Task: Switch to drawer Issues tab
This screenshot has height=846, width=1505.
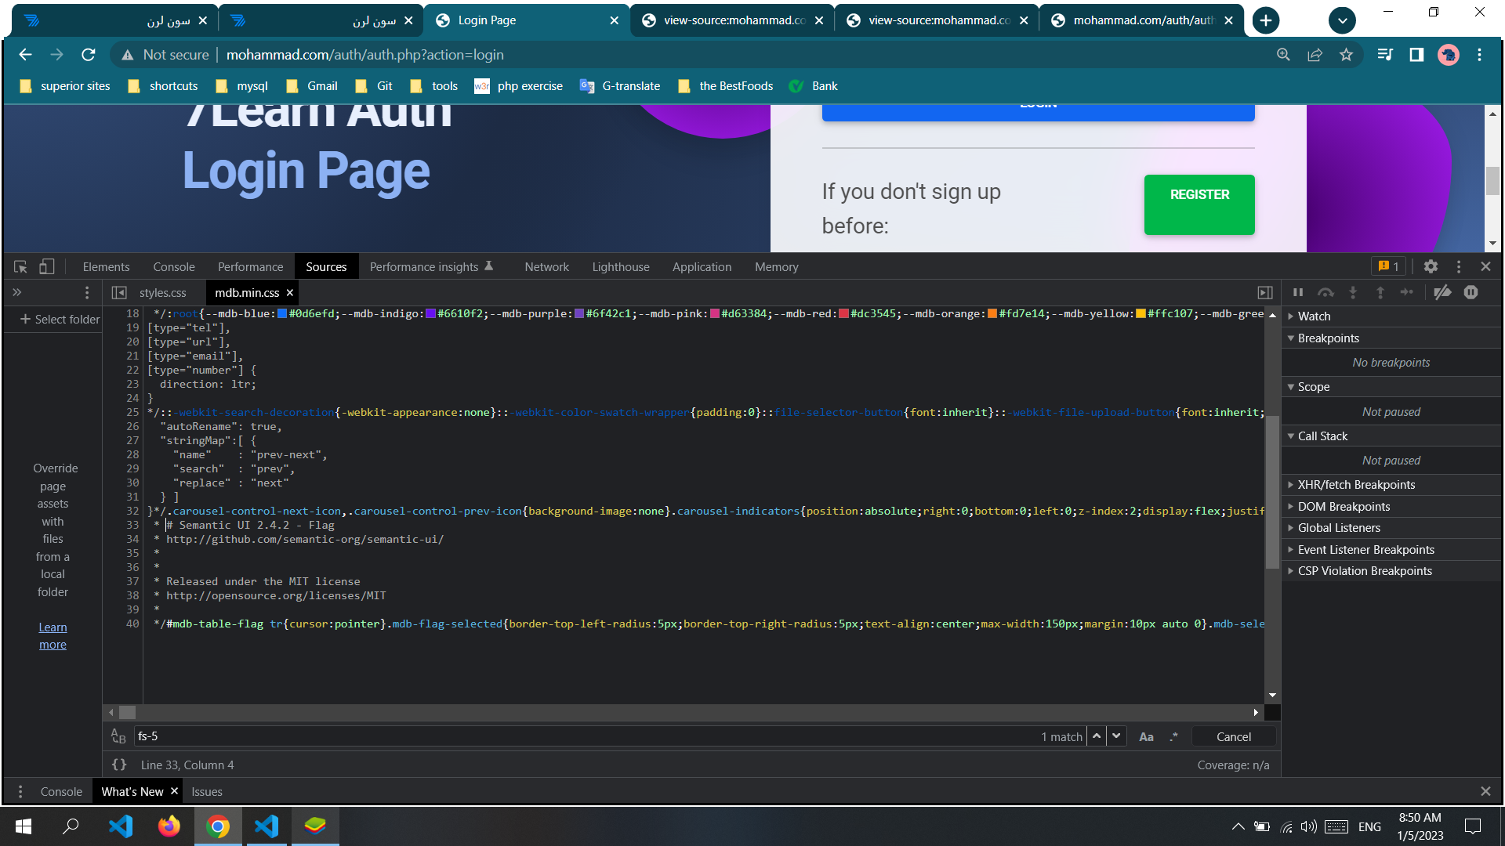Action: point(207,792)
